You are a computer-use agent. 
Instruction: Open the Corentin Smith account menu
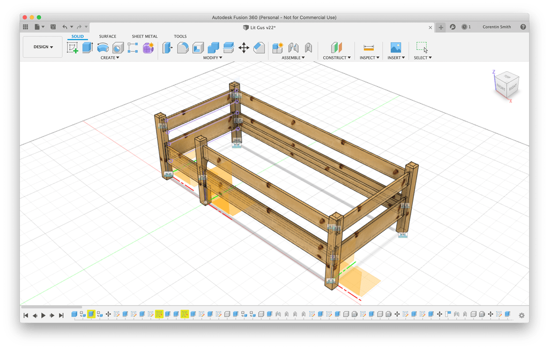coord(496,27)
